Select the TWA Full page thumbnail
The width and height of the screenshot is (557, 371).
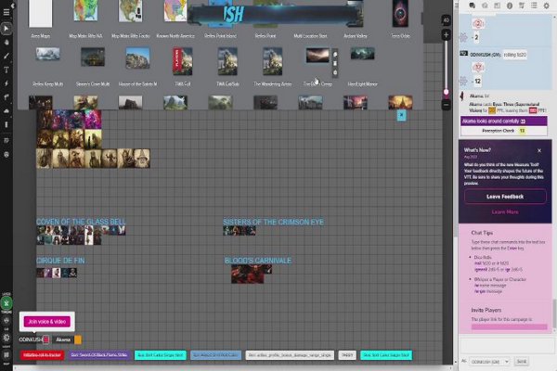click(x=183, y=61)
